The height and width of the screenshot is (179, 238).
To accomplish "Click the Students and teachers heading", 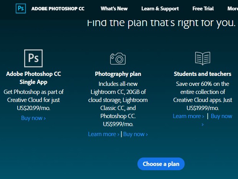I will coord(202,74).
